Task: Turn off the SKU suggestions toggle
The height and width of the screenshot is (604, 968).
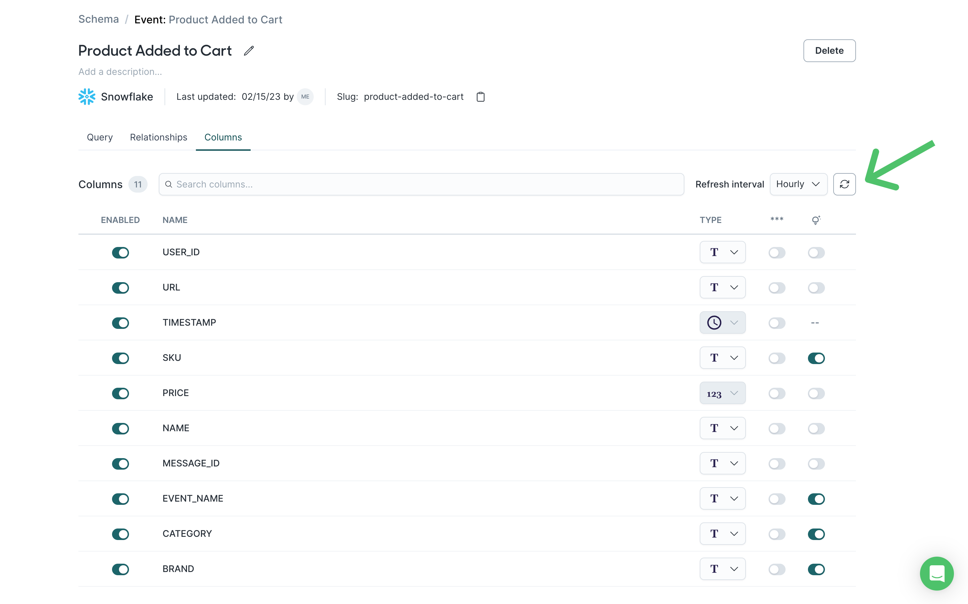Action: (x=816, y=358)
